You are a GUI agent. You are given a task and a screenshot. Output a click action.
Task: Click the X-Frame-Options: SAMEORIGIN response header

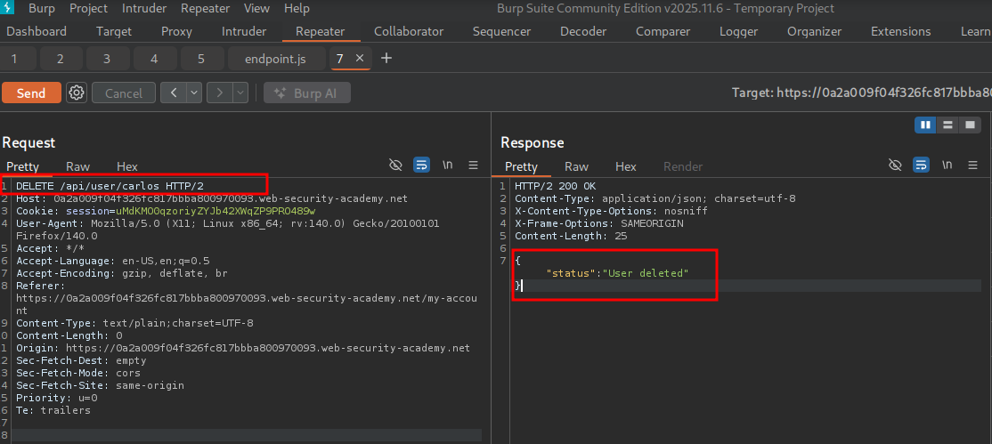[599, 223]
